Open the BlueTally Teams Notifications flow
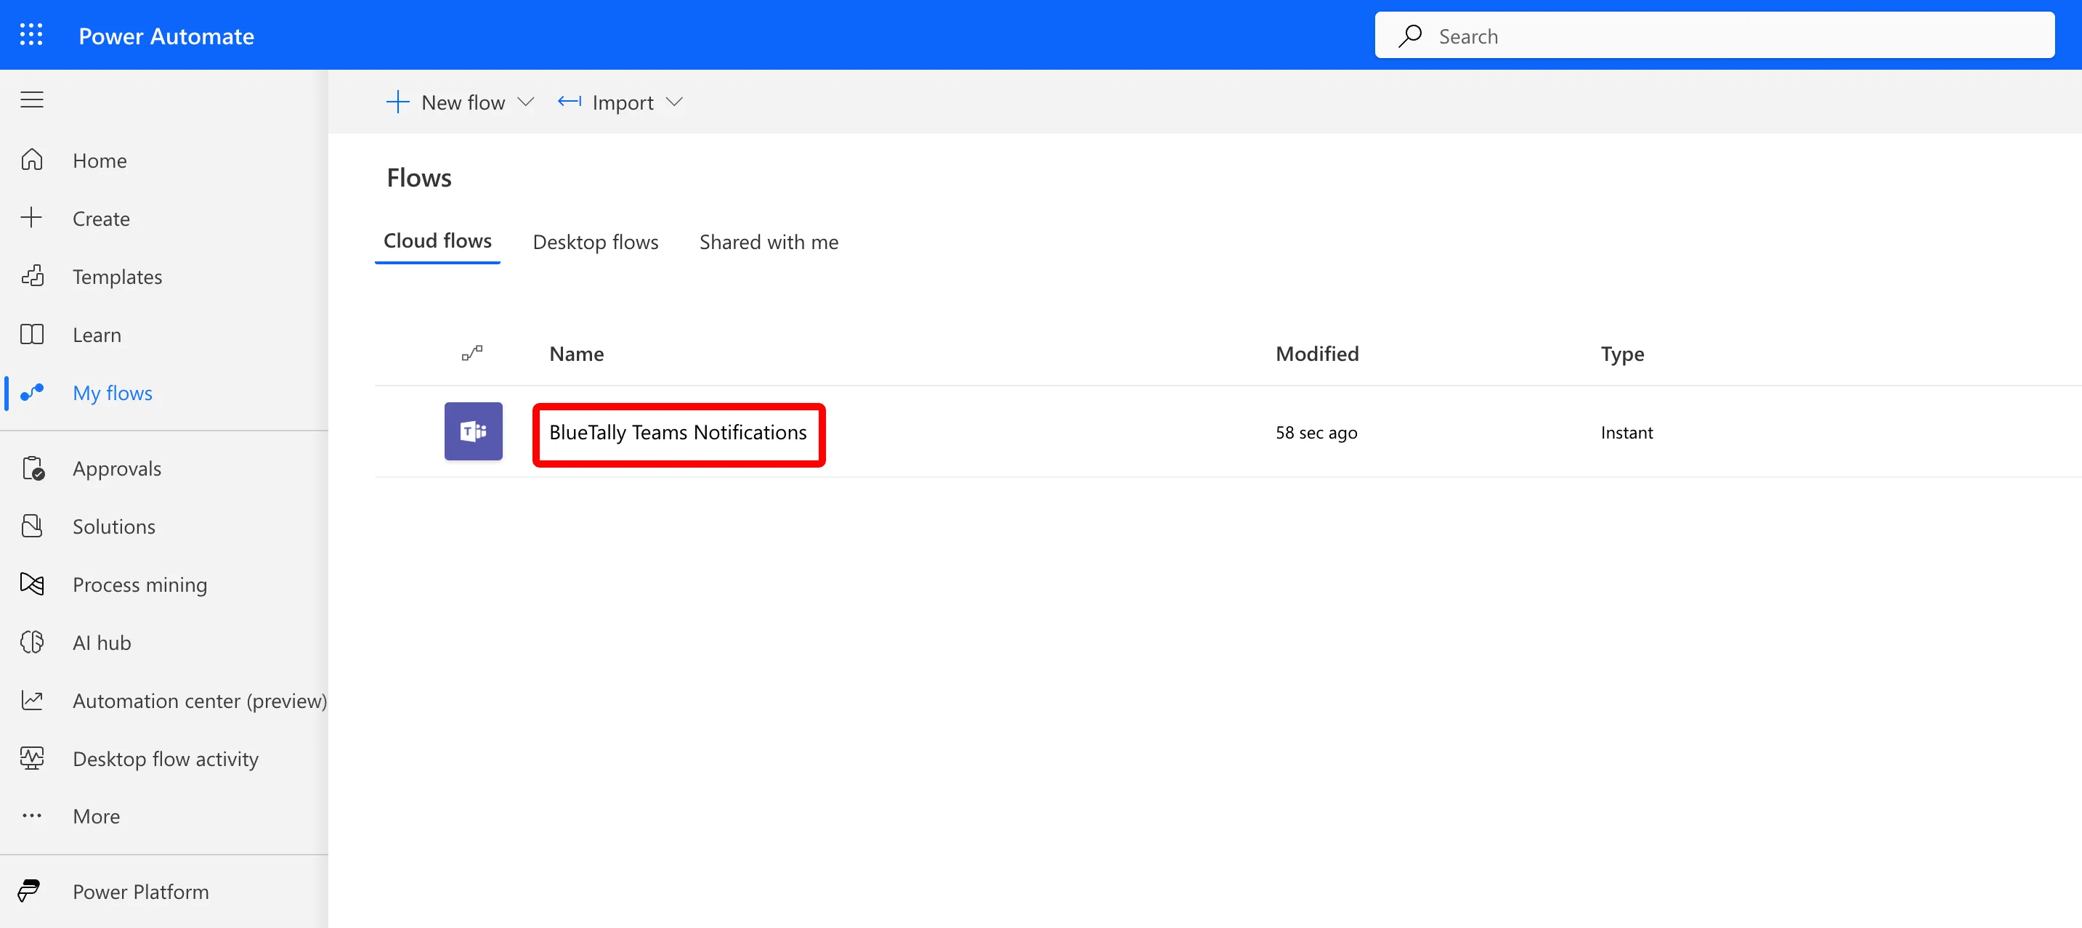2082x928 pixels. [x=677, y=432]
